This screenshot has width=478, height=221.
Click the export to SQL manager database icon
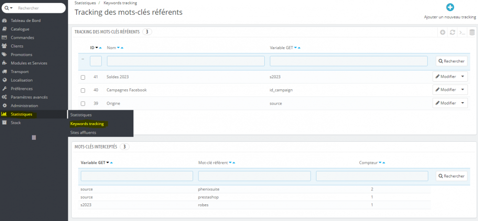point(472,32)
